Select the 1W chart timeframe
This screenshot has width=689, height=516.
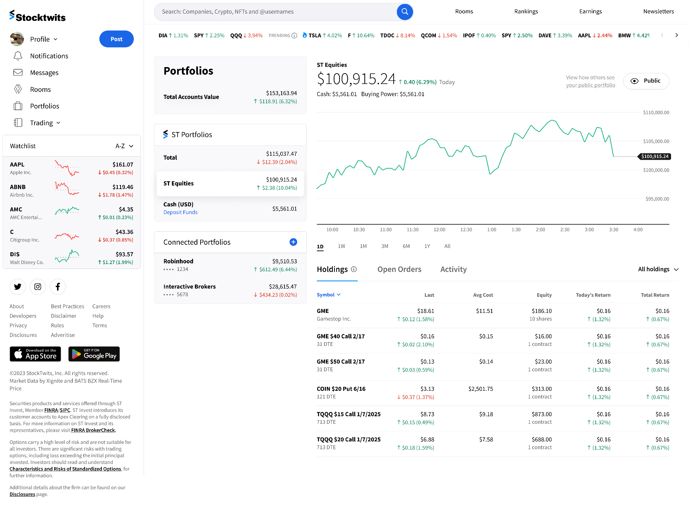click(x=341, y=246)
